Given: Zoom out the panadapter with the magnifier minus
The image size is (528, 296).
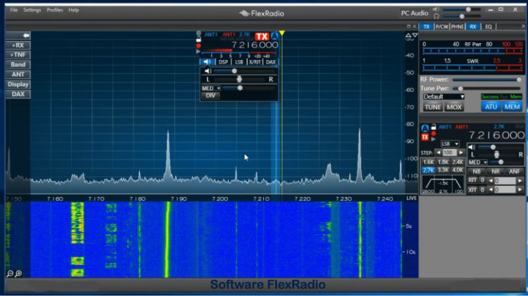Looking at the screenshot, I should (x=10, y=274).
